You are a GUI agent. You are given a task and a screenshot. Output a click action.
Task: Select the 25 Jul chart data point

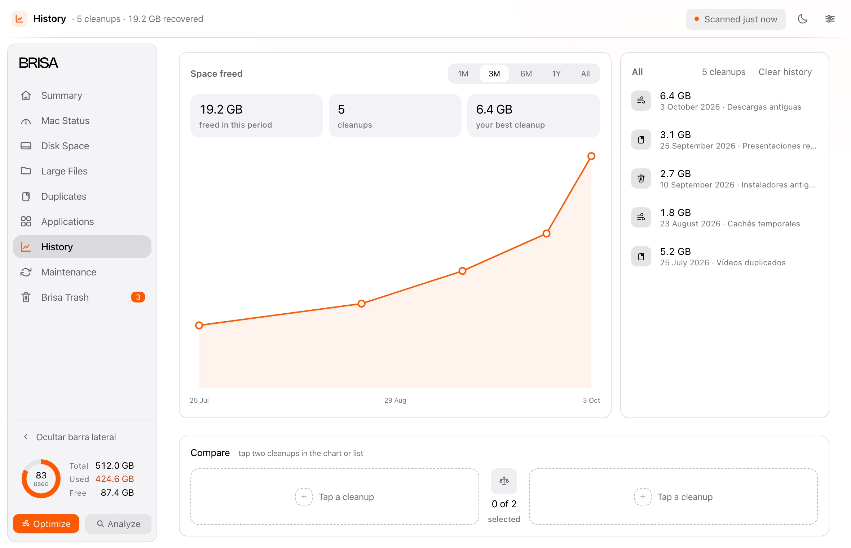pyautogui.click(x=199, y=326)
